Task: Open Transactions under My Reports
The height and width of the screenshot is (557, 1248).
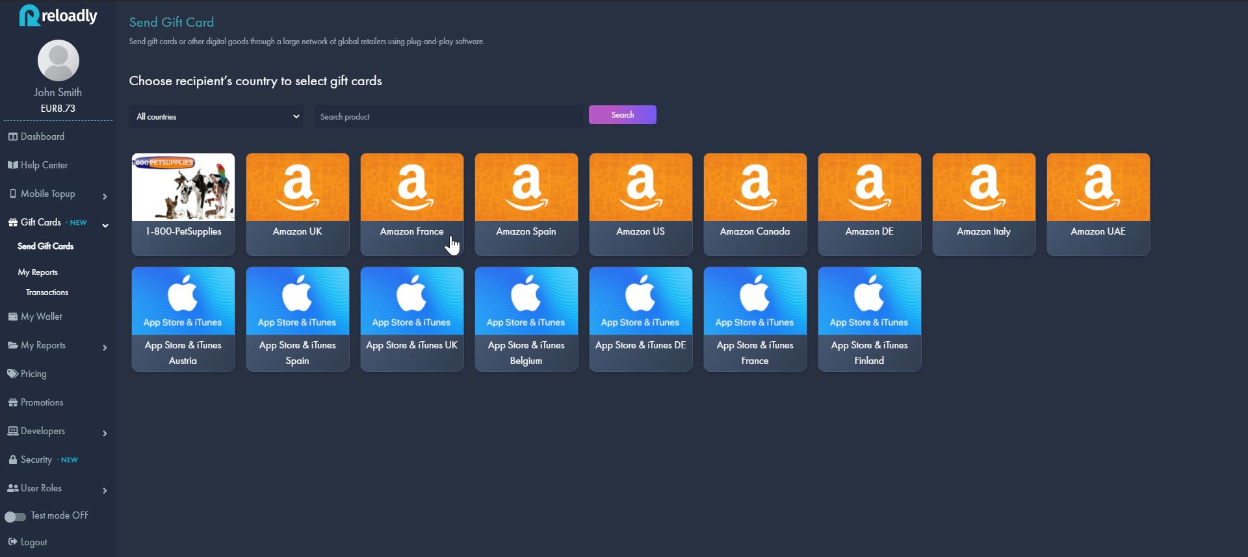Action: pos(47,292)
